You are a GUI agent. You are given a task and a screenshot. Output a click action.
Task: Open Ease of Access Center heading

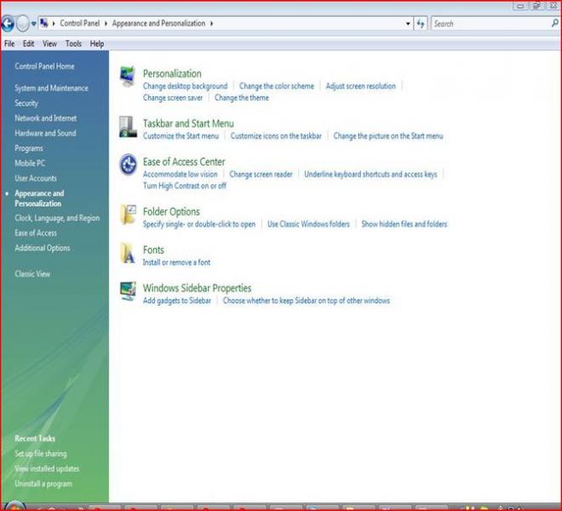pos(184,162)
